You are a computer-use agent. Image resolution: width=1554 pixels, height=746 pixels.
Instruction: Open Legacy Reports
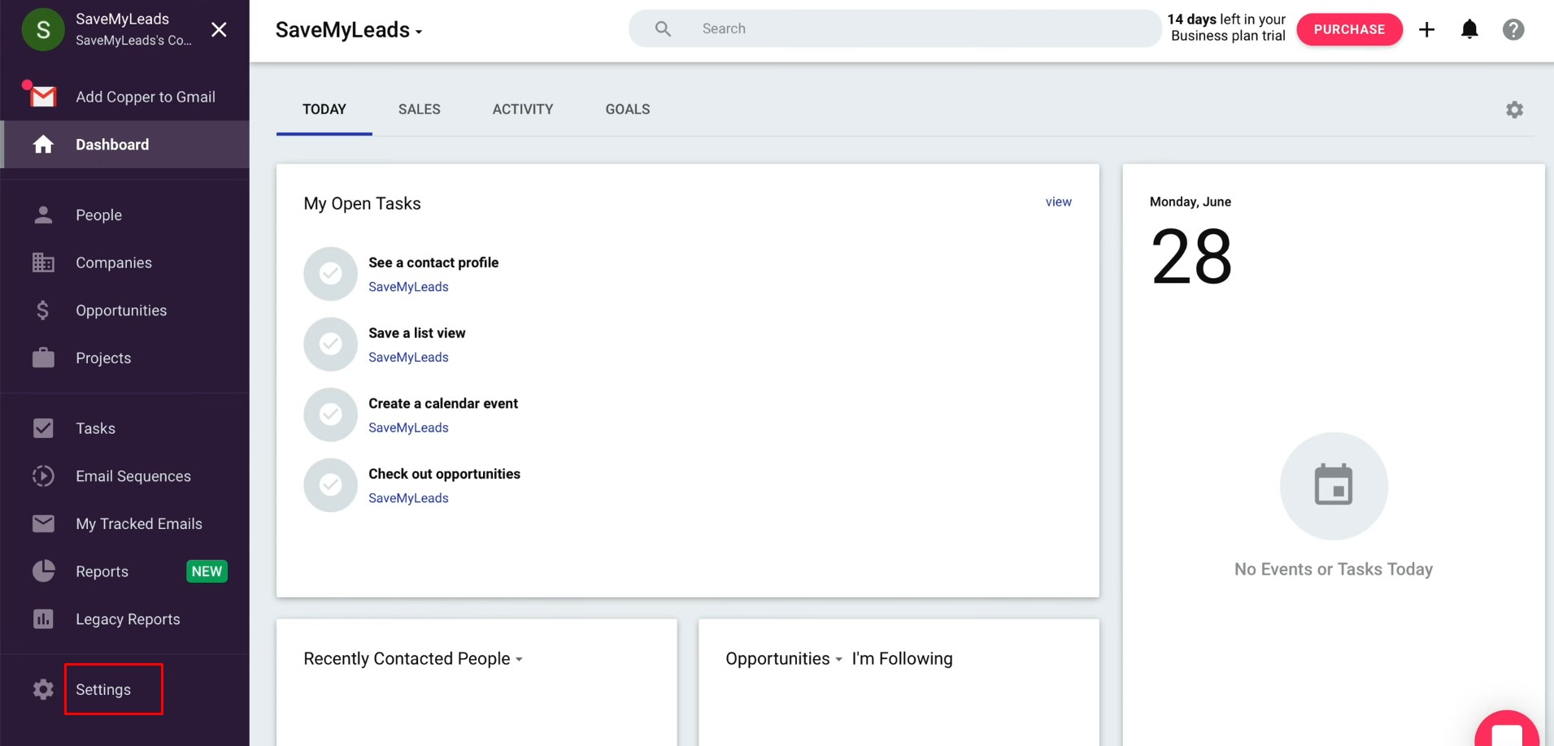pyautogui.click(x=128, y=619)
